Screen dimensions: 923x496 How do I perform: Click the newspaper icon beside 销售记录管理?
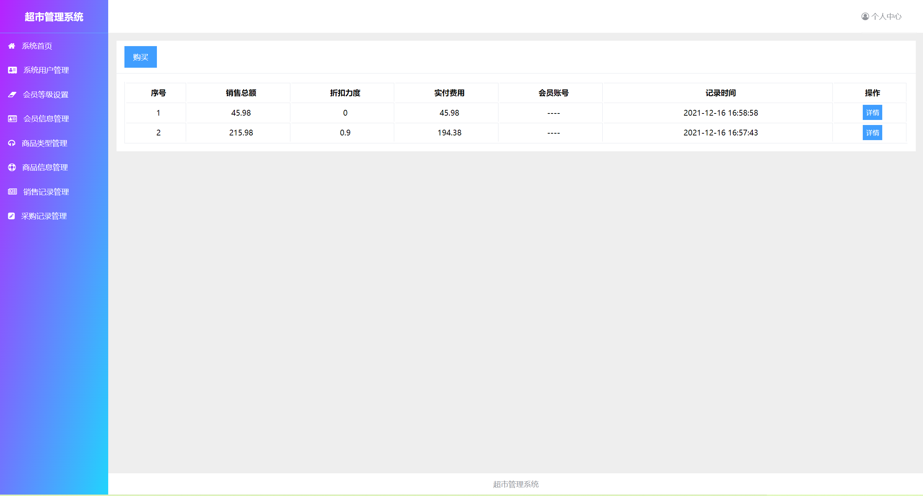[12, 192]
